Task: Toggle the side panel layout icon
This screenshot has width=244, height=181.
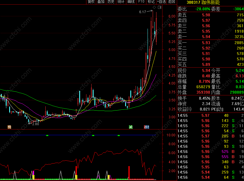Action: pyautogui.click(x=160, y=7)
